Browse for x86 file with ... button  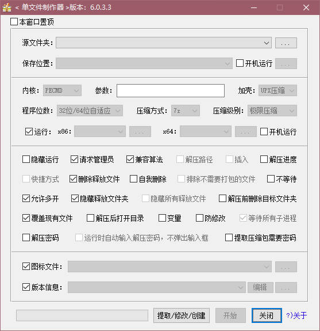pos(140,131)
